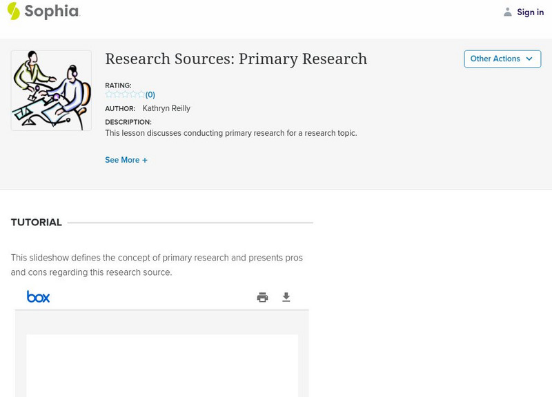This screenshot has width=552, height=397.
Task: Rate the lesson three stars
Action: coord(125,94)
